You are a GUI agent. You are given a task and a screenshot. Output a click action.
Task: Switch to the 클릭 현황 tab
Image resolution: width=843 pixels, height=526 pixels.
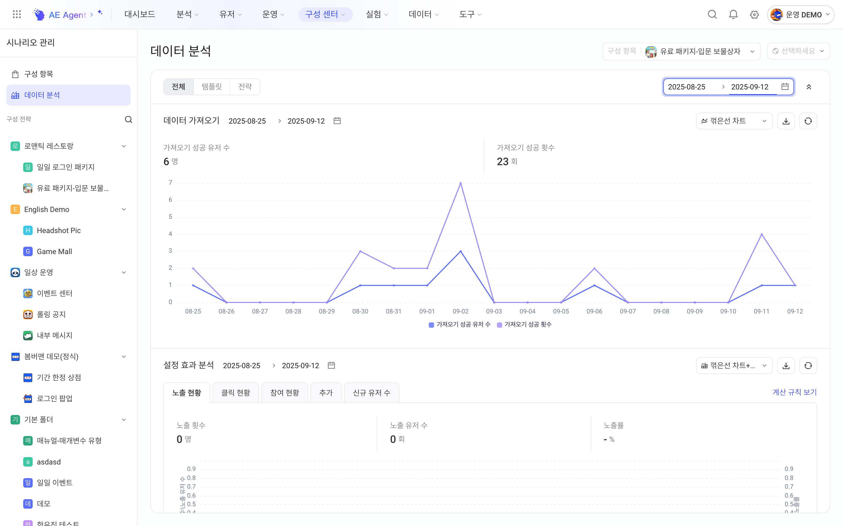tap(236, 393)
